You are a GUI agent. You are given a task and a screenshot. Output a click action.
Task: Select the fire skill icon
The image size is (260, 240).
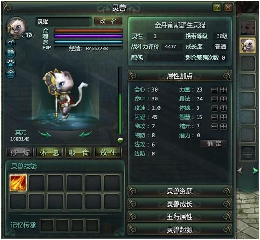tap(18, 183)
